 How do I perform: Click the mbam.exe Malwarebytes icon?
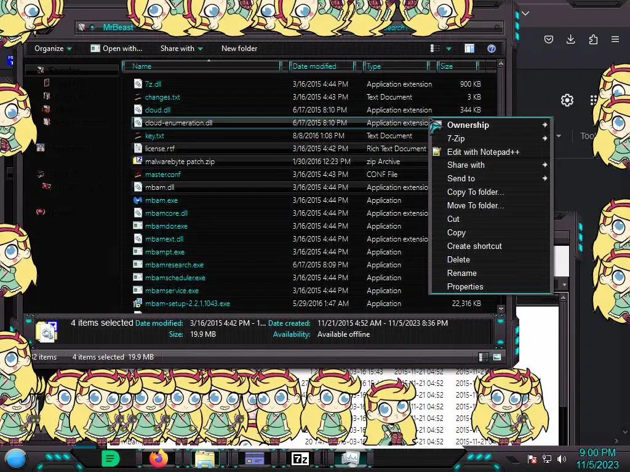click(x=138, y=200)
